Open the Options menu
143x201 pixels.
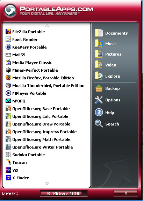click(x=108, y=100)
